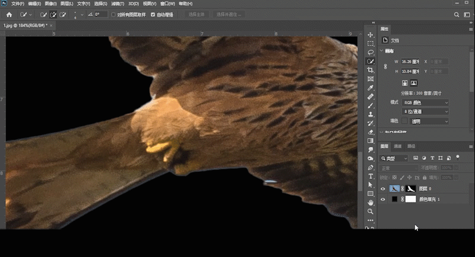Screen dimensions: 475x257
Task: Open the 8 位/通道 bit depth dropdown
Action: (x=425, y=111)
